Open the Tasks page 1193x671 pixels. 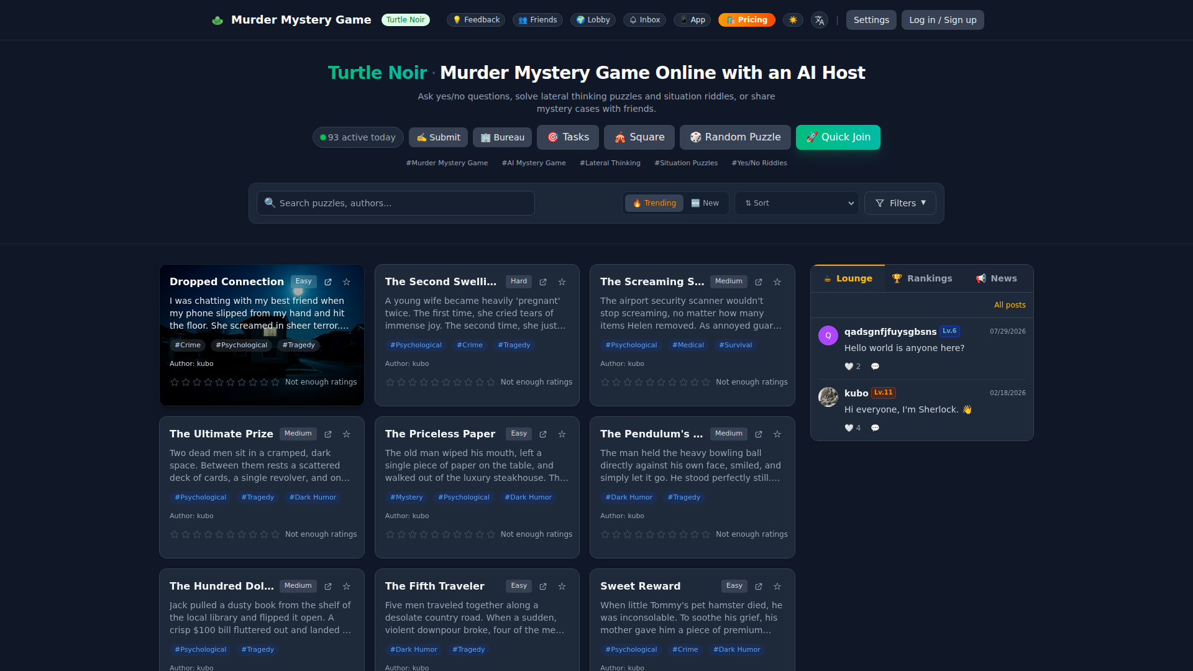(568, 137)
